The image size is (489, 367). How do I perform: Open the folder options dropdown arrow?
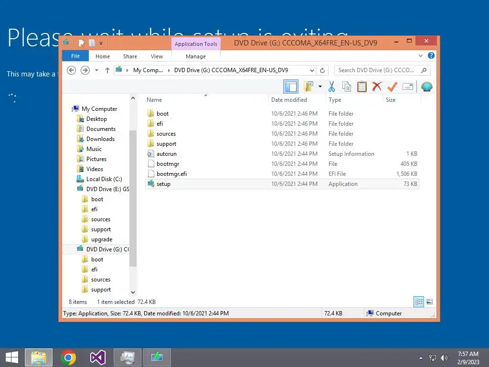coord(320,86)
